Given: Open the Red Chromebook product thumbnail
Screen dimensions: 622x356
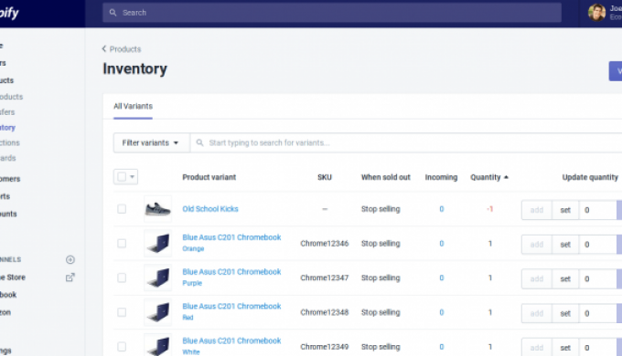Looking at the screenshot, I should [x=158, y=312].
